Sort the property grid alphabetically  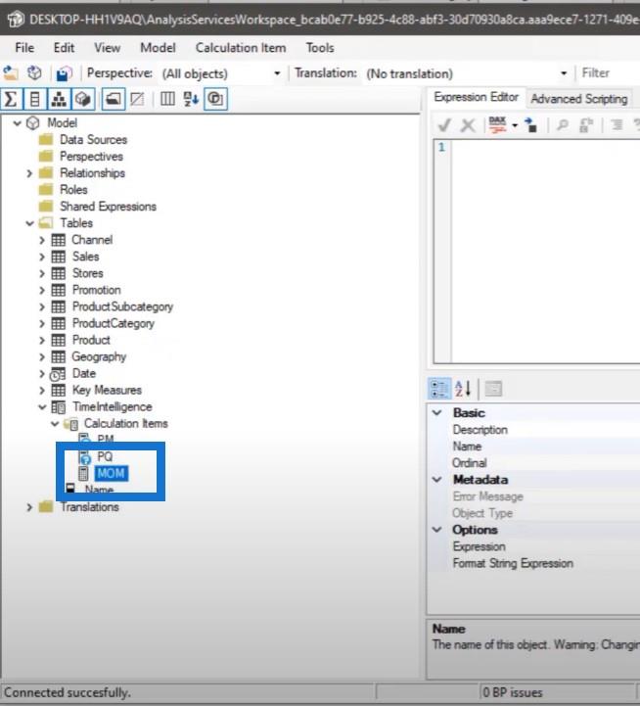[463, 389]
